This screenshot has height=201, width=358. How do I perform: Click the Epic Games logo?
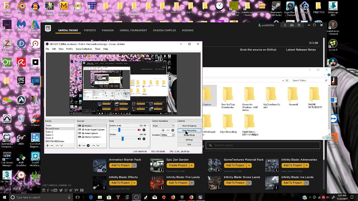coord(48,29)
